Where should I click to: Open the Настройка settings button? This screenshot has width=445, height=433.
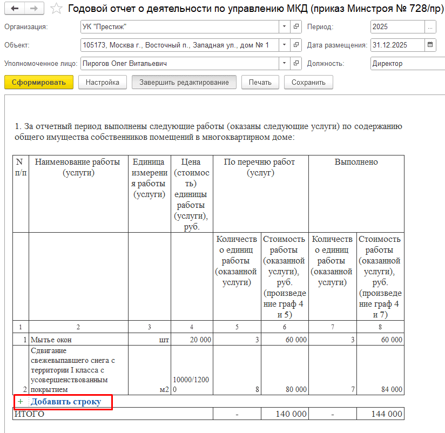tap(103, 83)
